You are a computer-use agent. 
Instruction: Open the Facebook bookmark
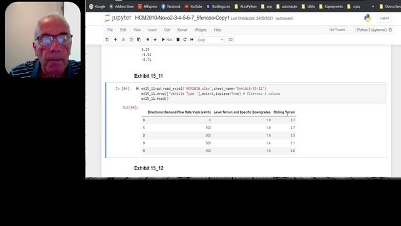coord(170,7)
